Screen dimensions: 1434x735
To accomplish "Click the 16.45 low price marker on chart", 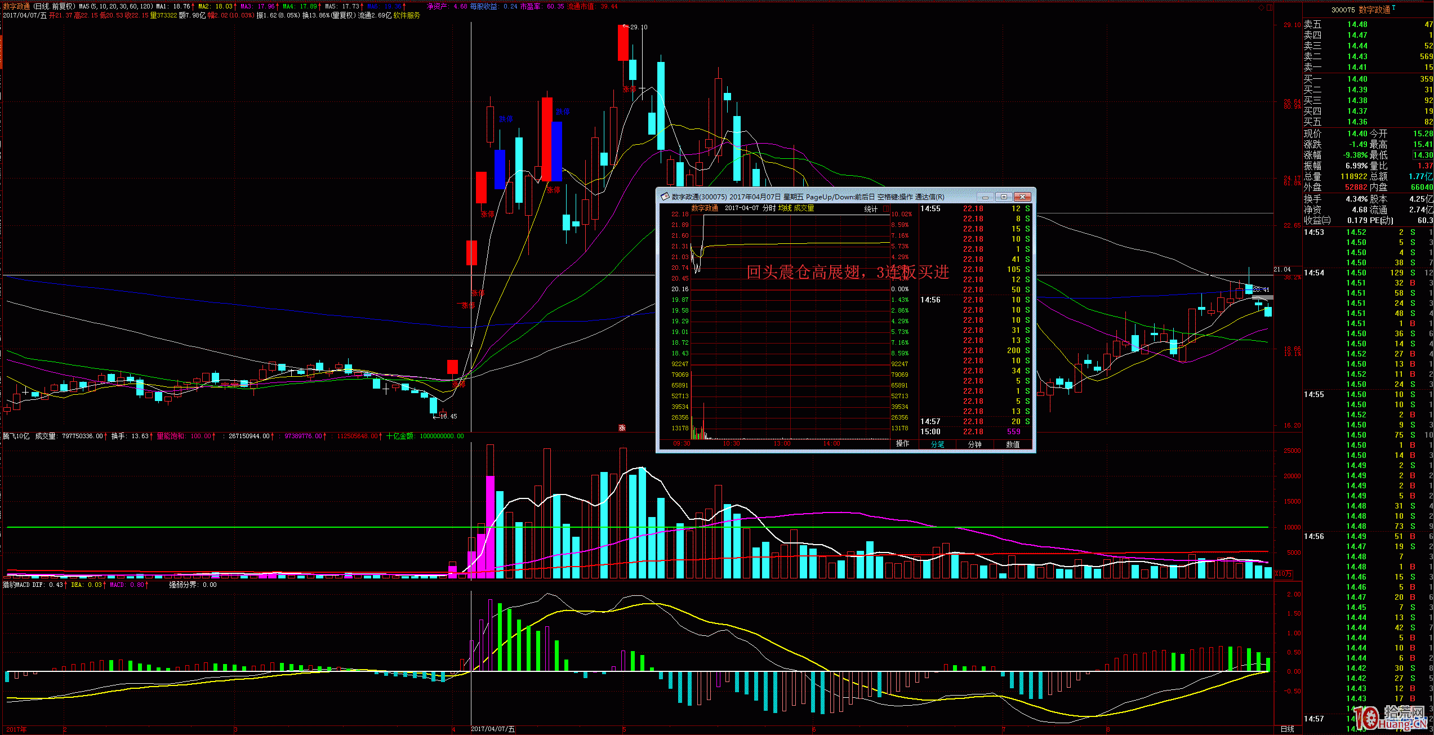I will 446,416.
